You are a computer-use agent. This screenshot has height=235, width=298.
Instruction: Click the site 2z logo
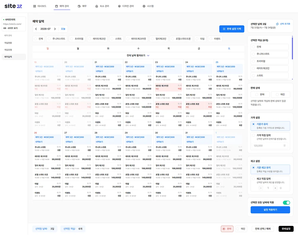click(13, 6)
